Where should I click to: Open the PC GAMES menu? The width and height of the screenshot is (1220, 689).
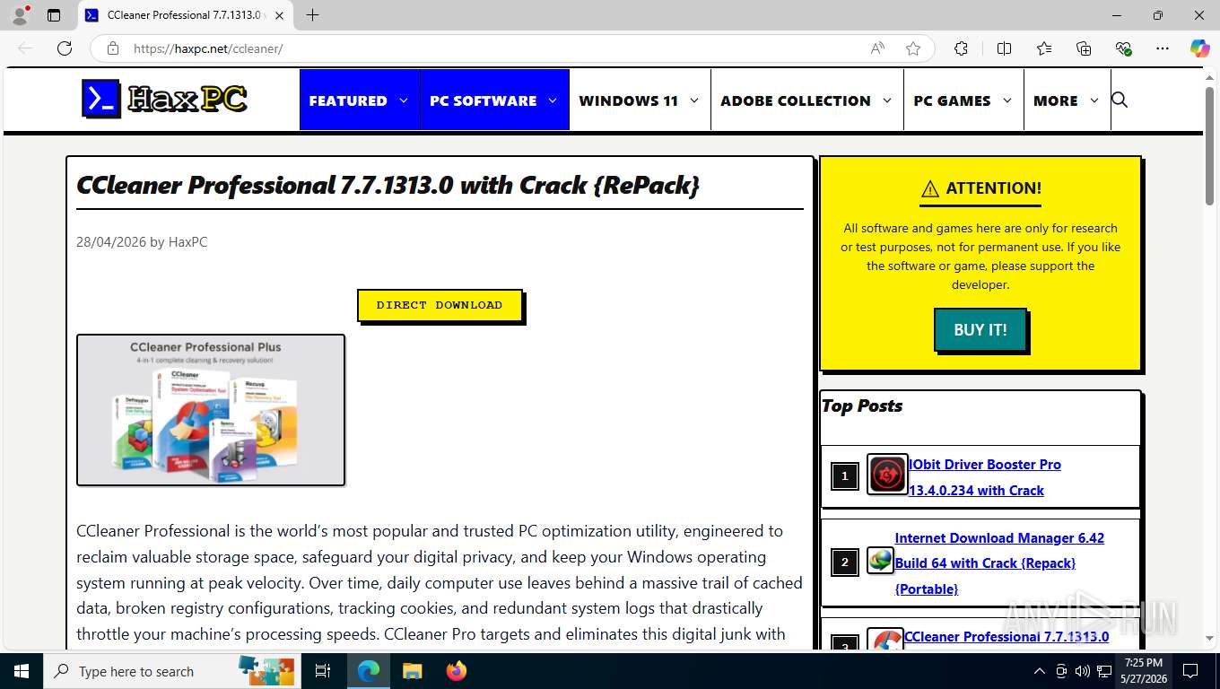pyautogui.click(x=952, y=100)
